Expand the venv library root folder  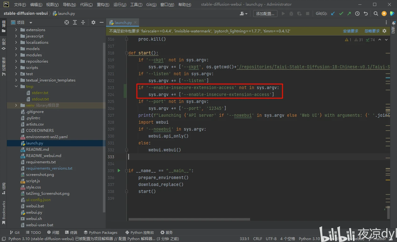point(16,105)
